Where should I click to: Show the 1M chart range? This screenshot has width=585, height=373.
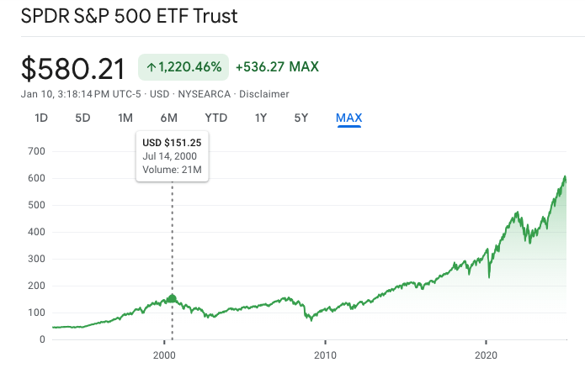[125, 118]
